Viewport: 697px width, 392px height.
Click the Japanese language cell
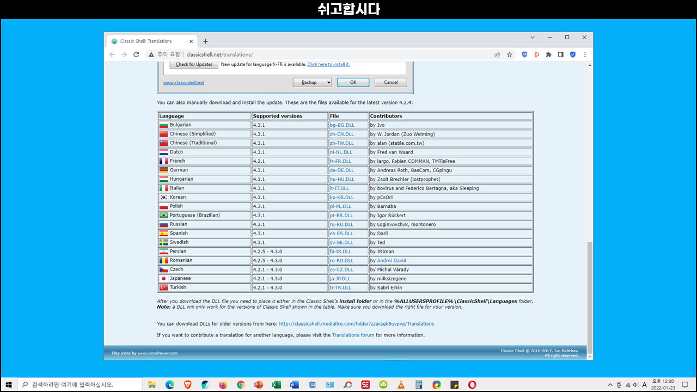coord(205,279)
